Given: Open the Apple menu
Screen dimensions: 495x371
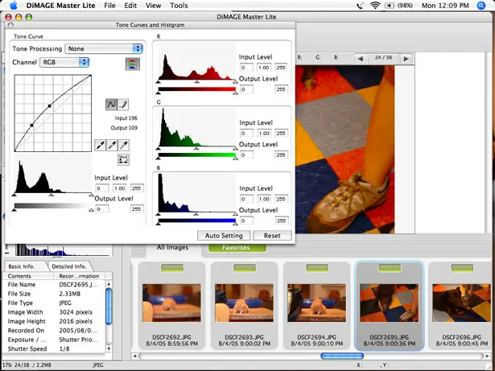Looking at the screenshot, I should tap(13, 6).
